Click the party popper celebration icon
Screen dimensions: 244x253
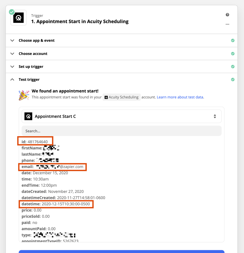pyautogui.click(x=24, y=95)
